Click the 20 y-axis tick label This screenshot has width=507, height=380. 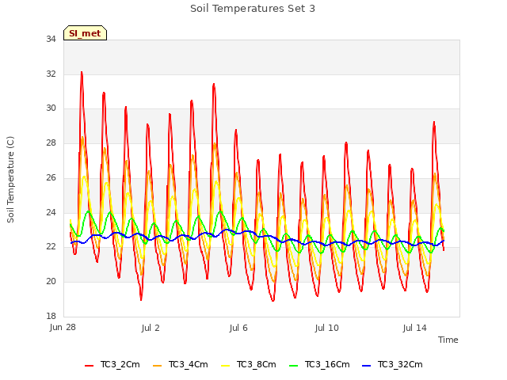51,282
